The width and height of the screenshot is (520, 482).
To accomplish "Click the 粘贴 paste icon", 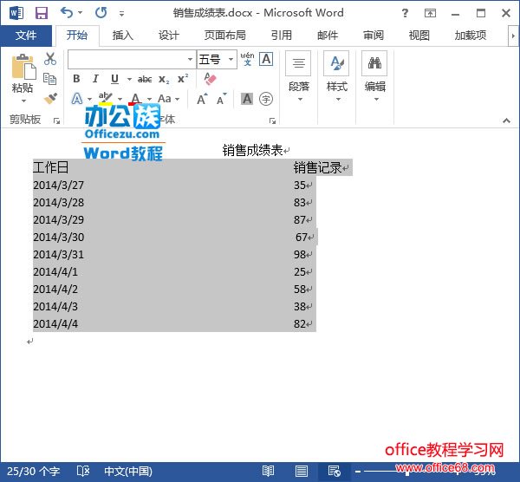I will tap(23, 68).
